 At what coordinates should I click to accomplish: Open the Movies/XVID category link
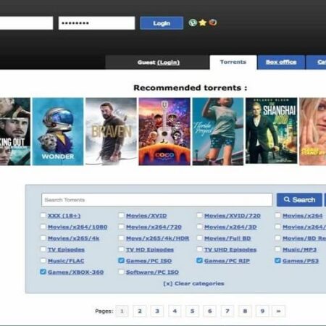coord(146,216)
